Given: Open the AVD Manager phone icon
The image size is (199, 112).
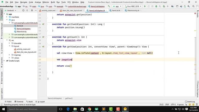Looking at the screenshot, I should pyautogui.click(x=185, y=6).
